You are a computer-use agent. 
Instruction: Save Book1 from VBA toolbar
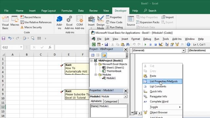click(x=106, y=45)
